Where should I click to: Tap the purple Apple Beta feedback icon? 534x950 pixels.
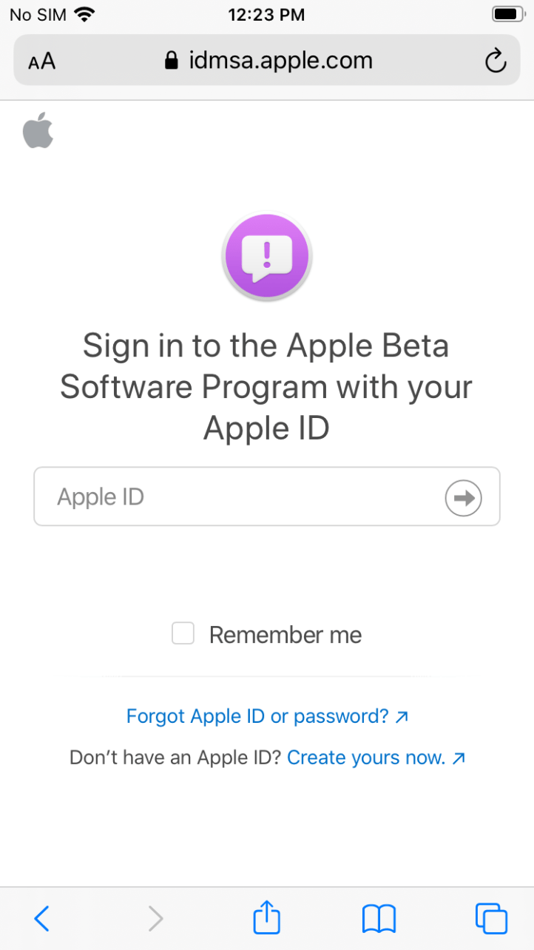tap(266, 255)
